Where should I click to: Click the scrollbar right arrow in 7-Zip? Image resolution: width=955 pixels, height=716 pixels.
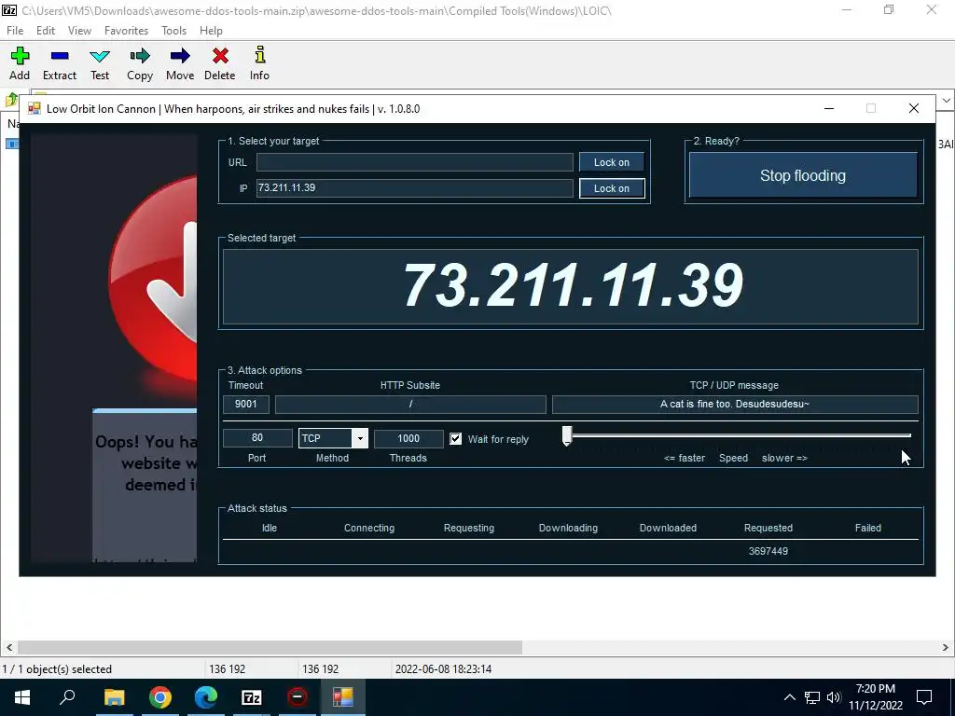pyautogui.click(x=946, y=647)
